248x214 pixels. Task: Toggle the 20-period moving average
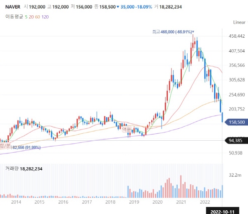(x=31, y=17)
